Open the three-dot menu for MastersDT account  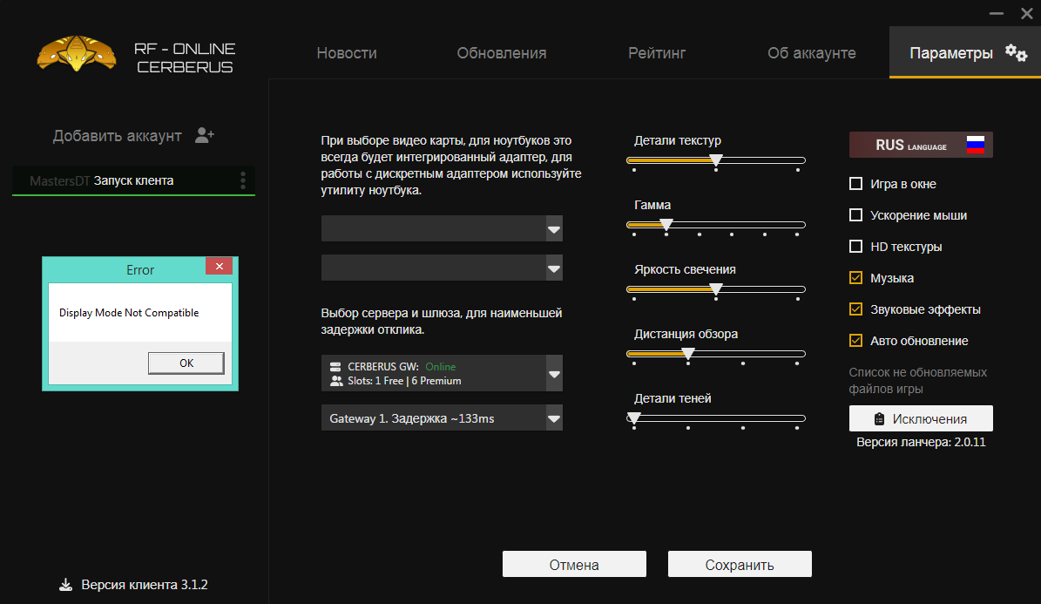coord(243,180)
